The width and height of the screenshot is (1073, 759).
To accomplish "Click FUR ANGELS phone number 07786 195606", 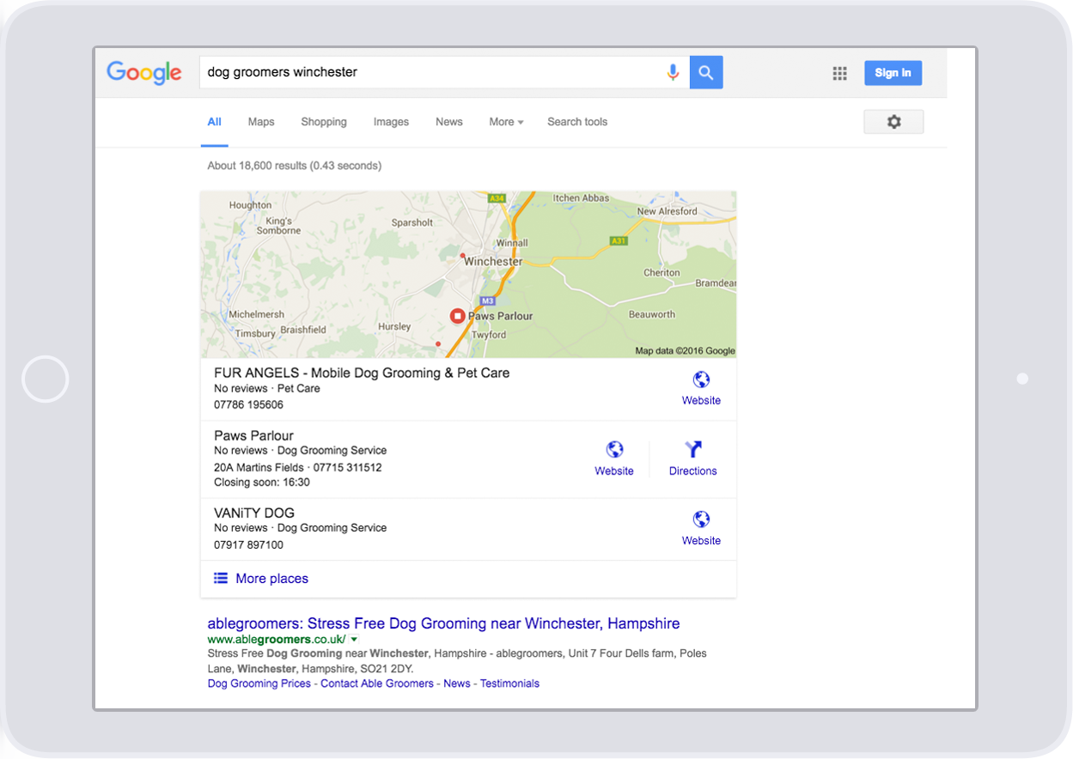I will 248,404.
